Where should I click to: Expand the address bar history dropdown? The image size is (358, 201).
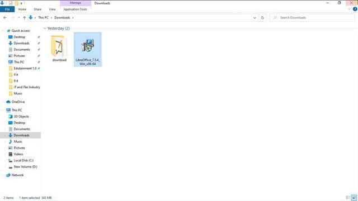[x=255, y=17]
